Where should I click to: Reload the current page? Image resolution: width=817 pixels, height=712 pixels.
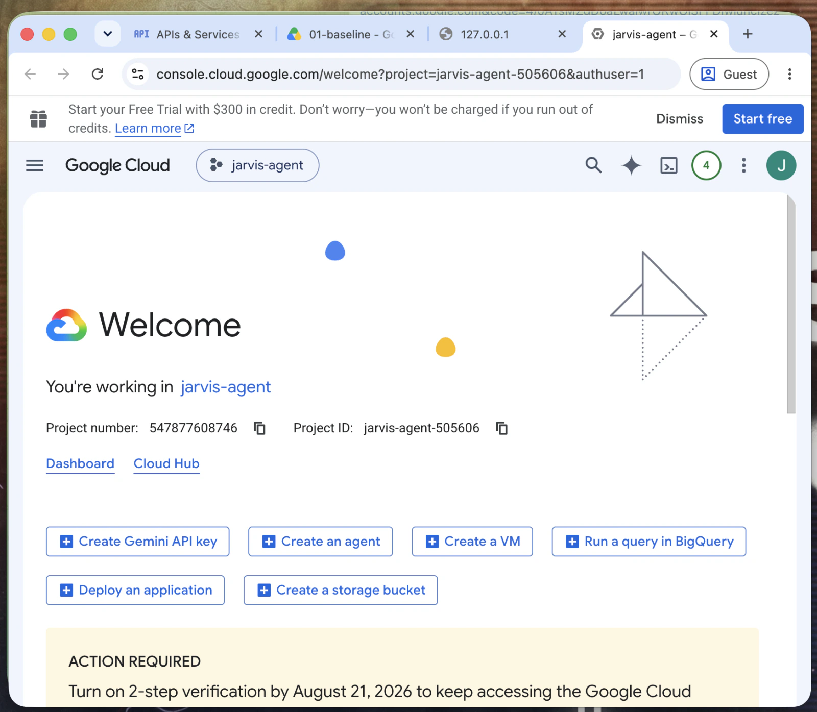[98, 74]
